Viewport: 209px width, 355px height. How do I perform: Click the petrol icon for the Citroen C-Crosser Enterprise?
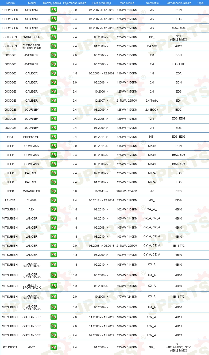pyautogui.click(x=54, y=46)
